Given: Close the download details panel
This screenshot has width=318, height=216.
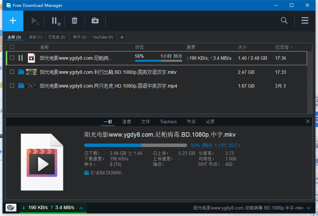Looking at the screenshot, I should 308,121.
